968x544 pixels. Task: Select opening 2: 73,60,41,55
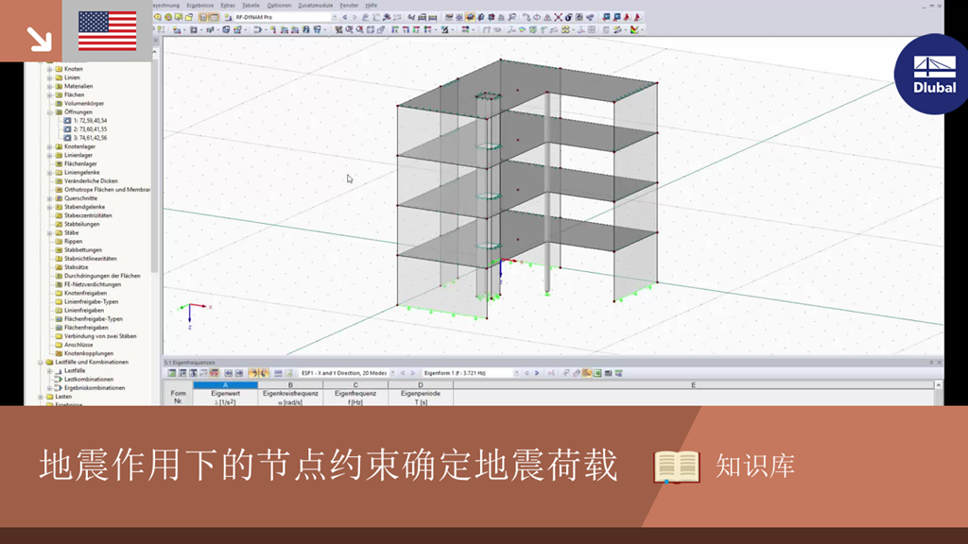tap(90, 129)
